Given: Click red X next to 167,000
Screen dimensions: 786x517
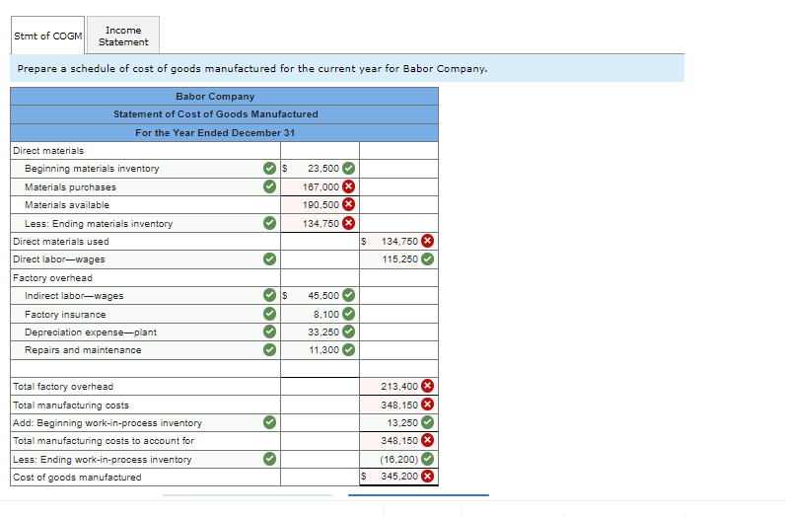Looking at the screenshot, I should tap(348, 186).
